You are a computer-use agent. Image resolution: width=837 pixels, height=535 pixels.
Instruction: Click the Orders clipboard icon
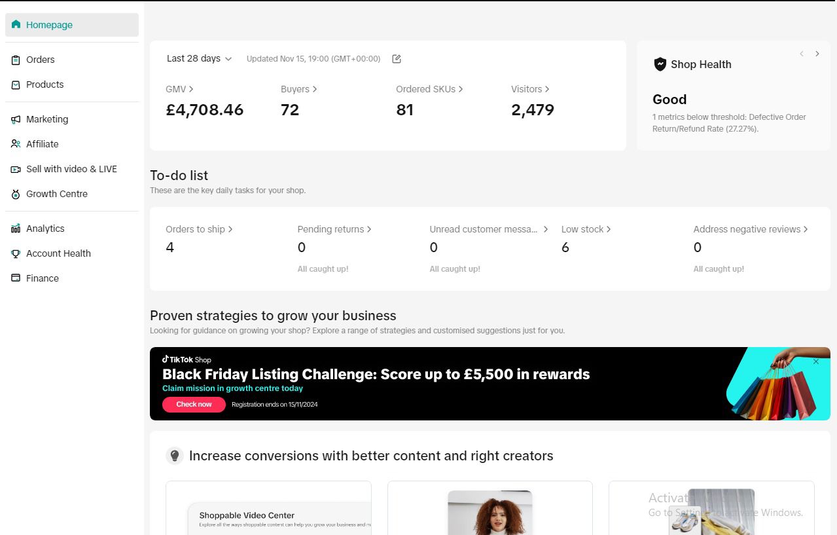click(16, 60)
